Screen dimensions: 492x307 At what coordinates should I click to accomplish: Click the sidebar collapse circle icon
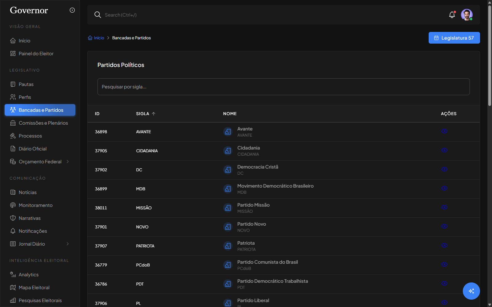[72, 10]
